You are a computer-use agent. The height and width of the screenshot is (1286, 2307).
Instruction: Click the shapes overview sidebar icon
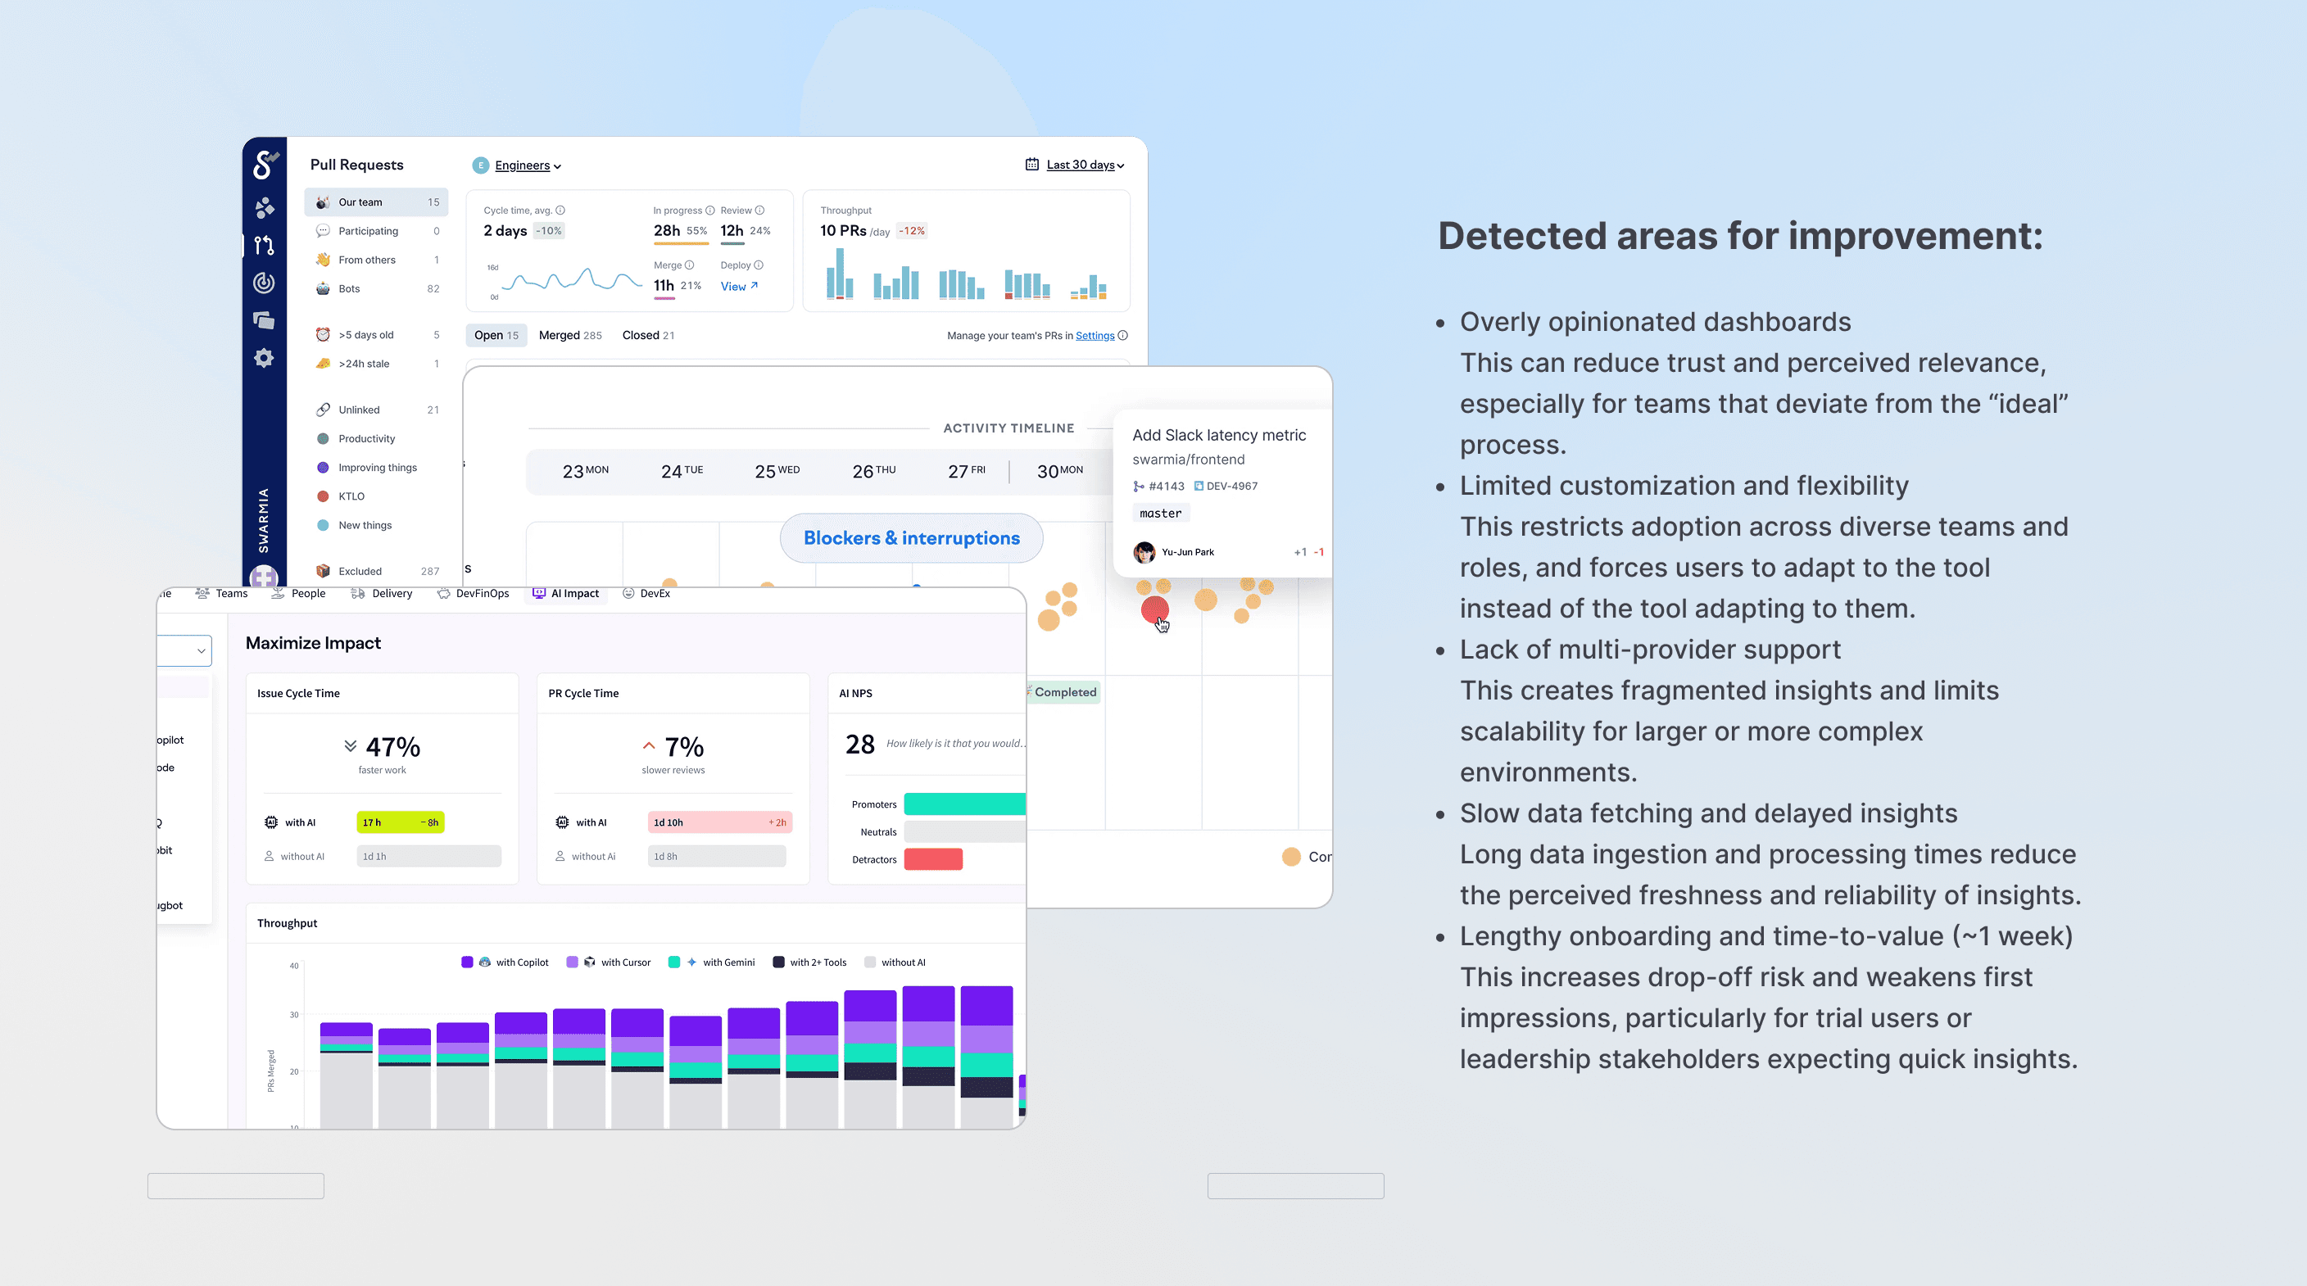264,208
